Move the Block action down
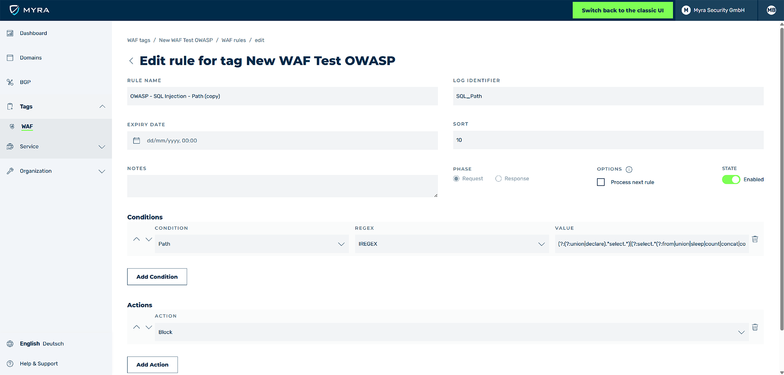This screenshot has width=784, height=375. tap(149, 327)
